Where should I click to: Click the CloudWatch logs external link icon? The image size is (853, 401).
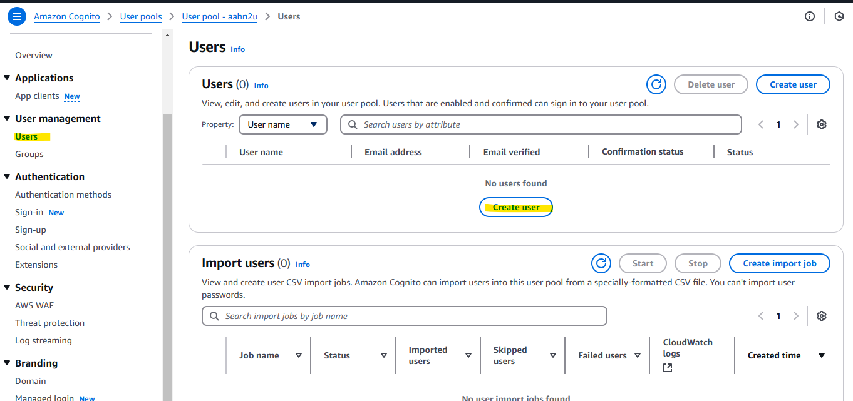[668, 368]
